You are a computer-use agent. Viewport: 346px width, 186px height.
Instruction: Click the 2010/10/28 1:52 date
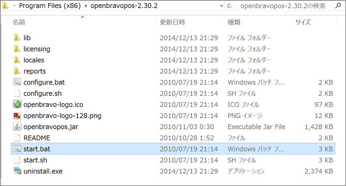187,138
